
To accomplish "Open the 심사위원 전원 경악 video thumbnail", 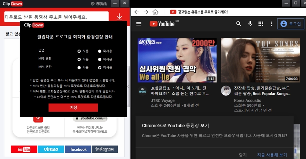I will [177, 60].
